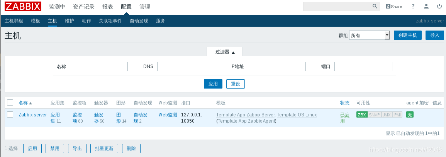The height and width of the screenshot is (157, 446).
Task: Check the Zabbix server row checkbox
Action: click(10, 114)
